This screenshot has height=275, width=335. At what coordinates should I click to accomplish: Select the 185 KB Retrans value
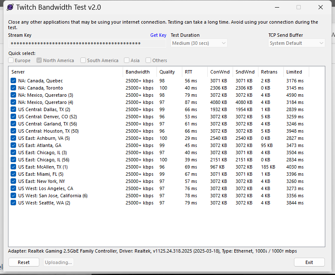click(x=268, y=167)
